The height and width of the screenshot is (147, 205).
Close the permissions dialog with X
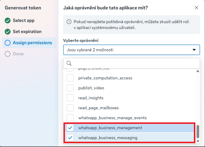pyautogui.click(x=196, y=8)
